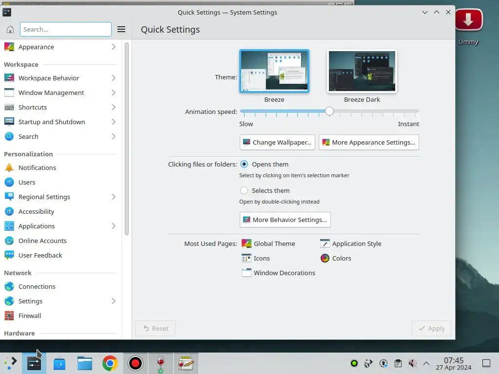This screenshot has width=499, height=374.
Task: Open the Icons page icon
Action: tap(246, 258)
